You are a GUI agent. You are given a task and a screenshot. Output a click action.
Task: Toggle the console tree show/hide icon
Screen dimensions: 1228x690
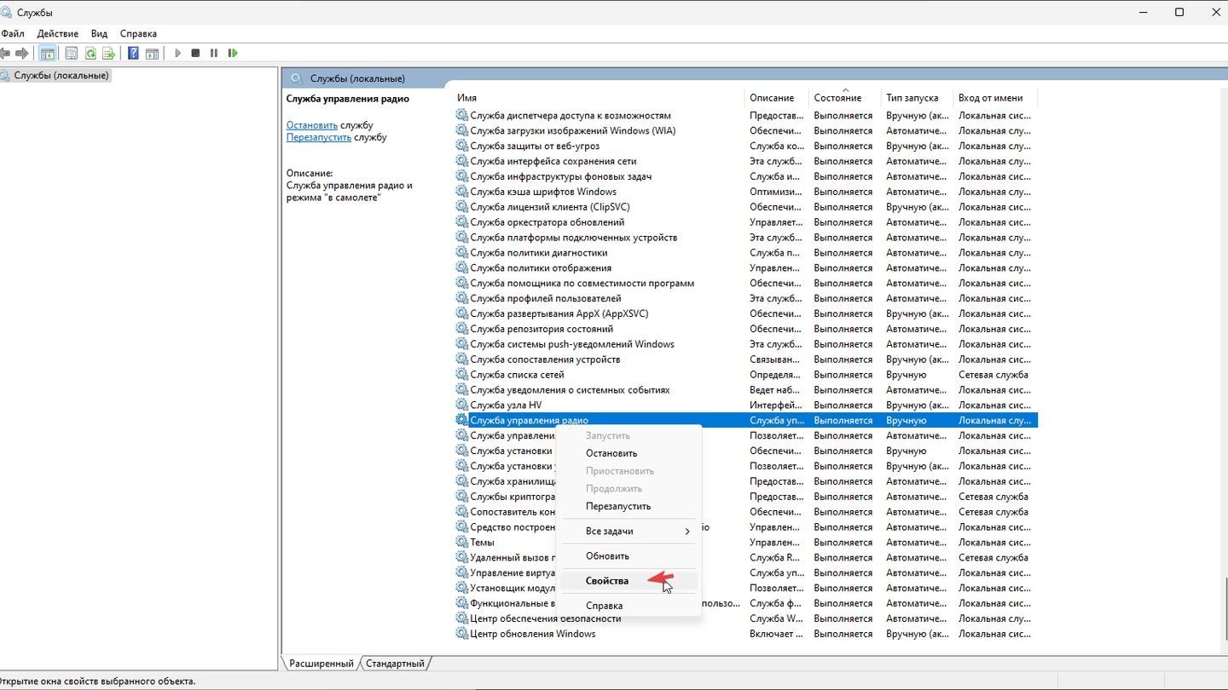coord(48,53)
